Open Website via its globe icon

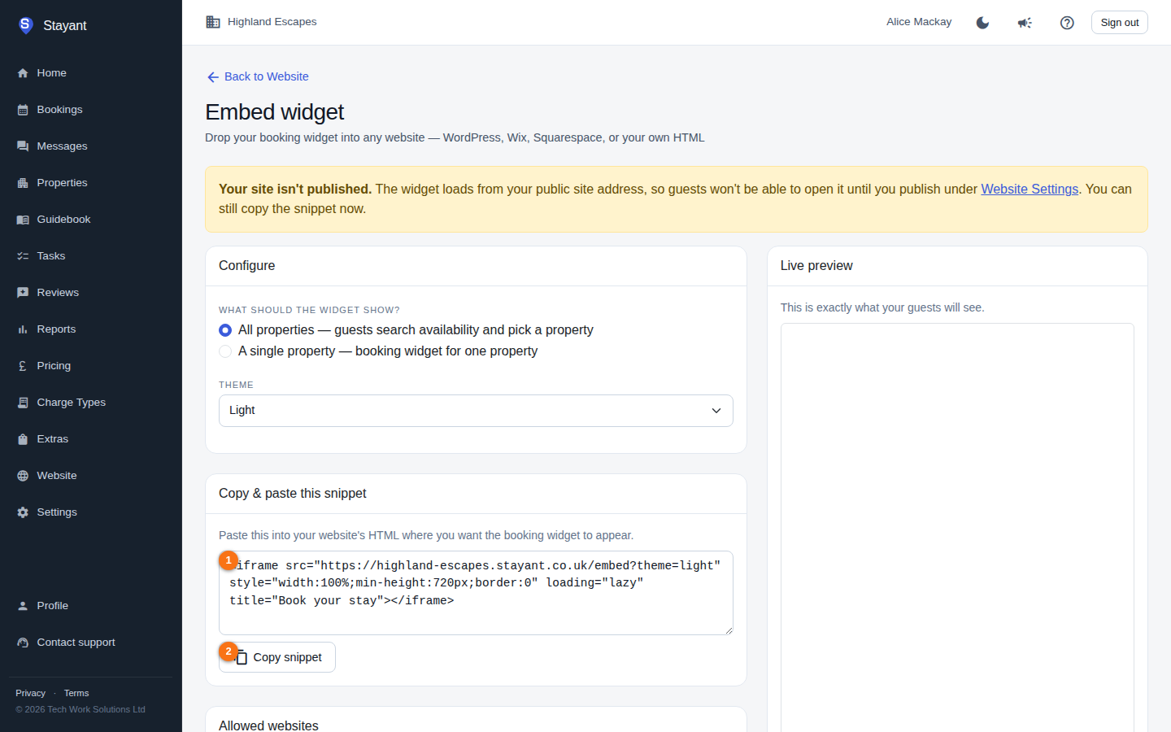pos(23,476)
